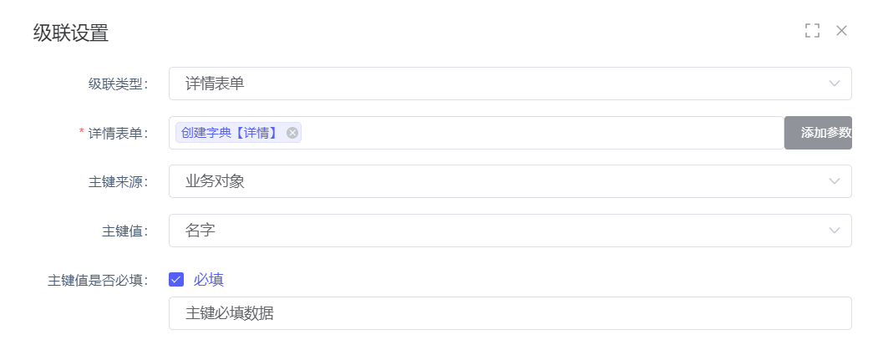The height and width of the screenshot is (345, 878).
Task: Select the 创建字典【详情】 tag text
Action: point(229,133)
